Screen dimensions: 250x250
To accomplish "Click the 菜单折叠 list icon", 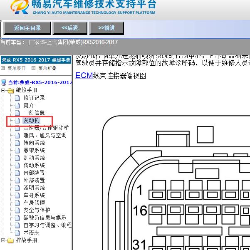I will tap(33, 68).
